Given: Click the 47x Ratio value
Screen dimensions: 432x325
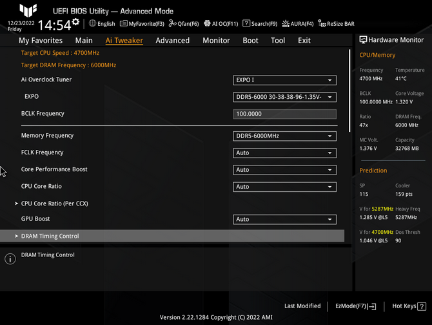Looking at the screenshot, I should pyautogui.click(x=364, y=125).
